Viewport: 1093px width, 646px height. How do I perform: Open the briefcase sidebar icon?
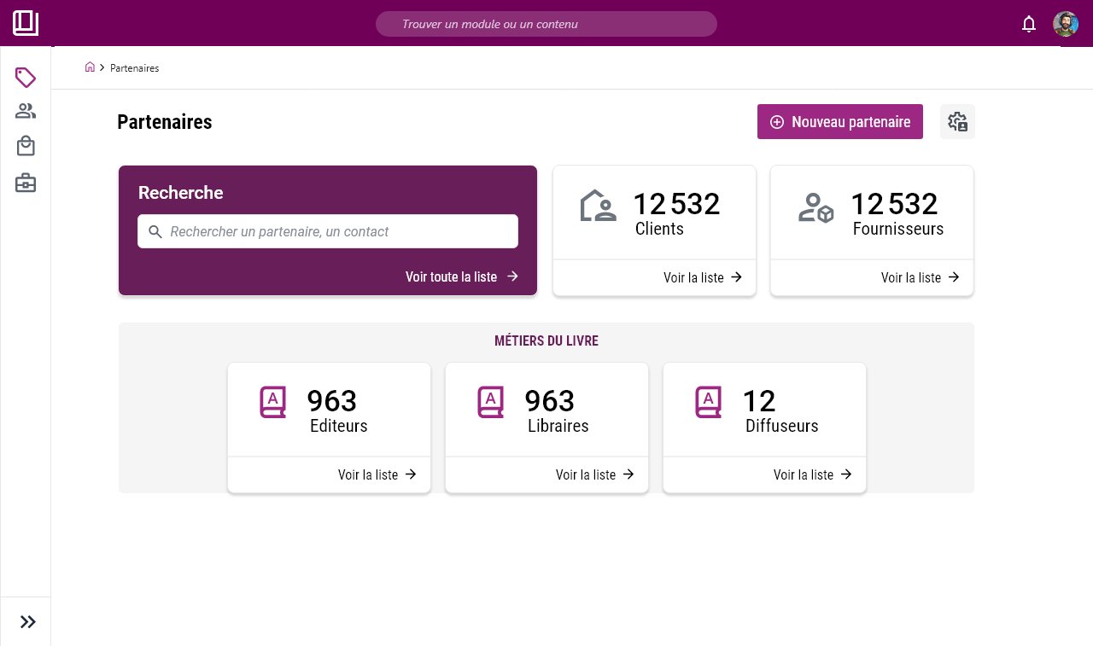26,183
